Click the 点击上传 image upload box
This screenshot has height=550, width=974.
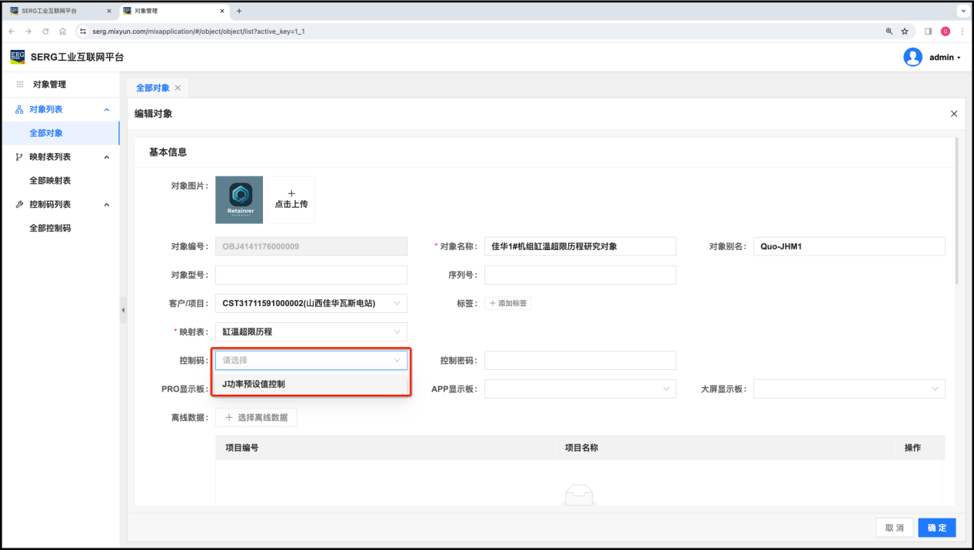point(291,199)
